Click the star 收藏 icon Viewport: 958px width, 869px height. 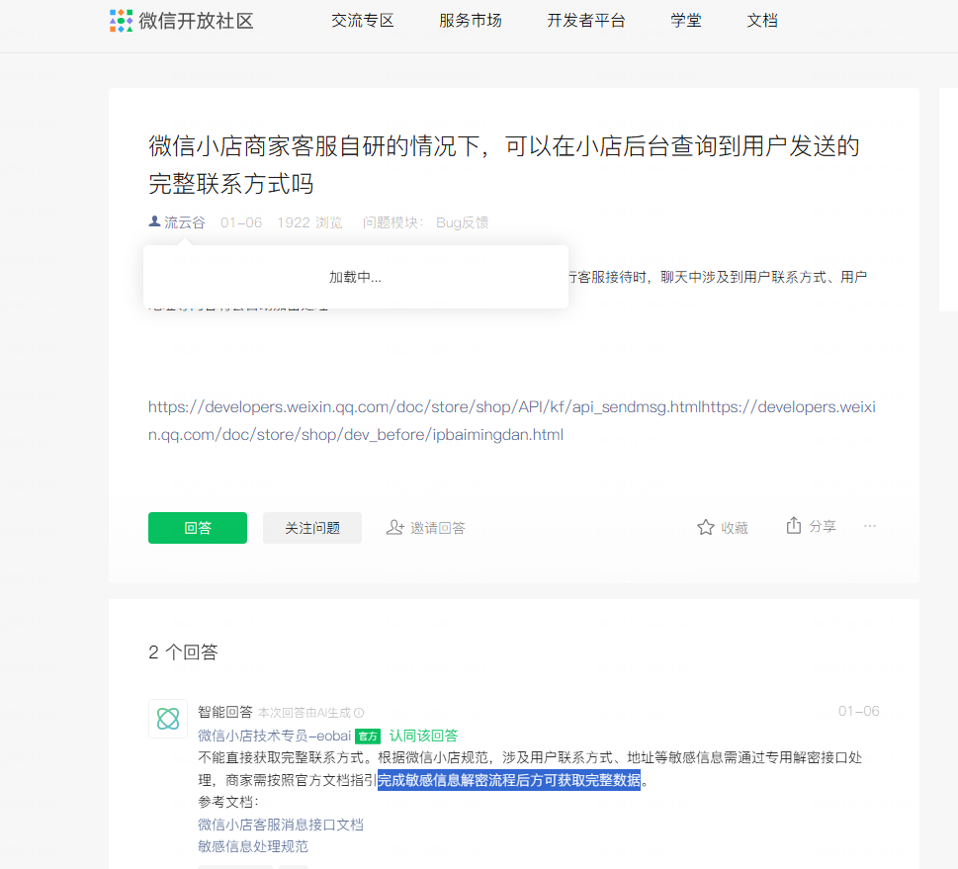click(706, 527)
